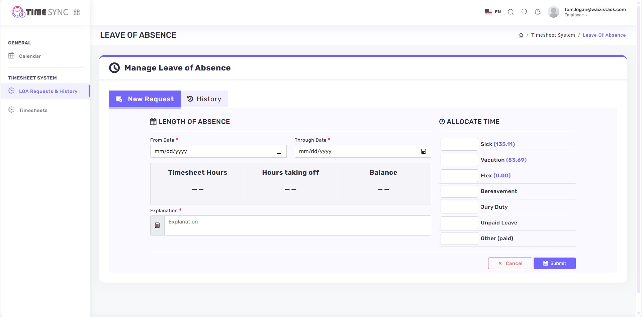The width and height of the screenshot is (642, 317).
Task: Click the Time Sync logo
Action: pos(40,12)
